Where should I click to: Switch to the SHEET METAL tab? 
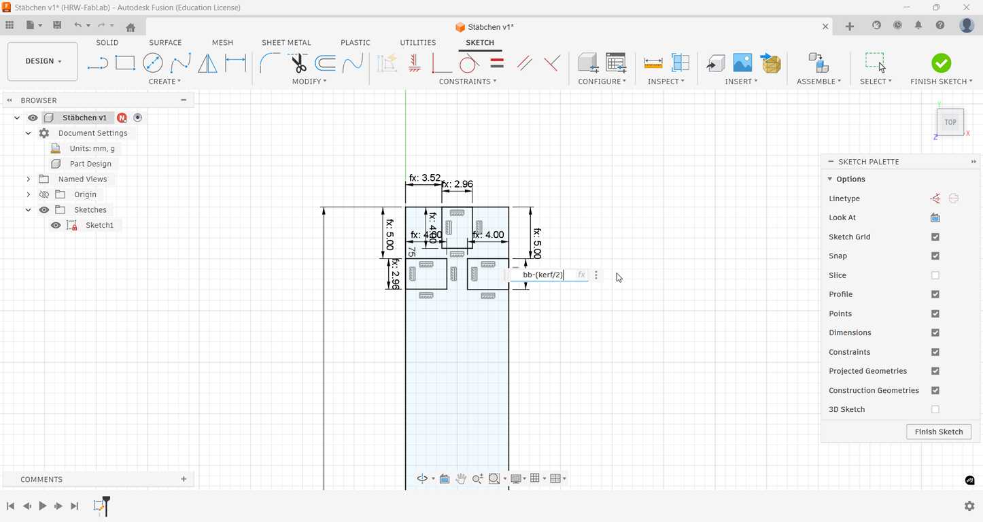(x=286, y=42)
